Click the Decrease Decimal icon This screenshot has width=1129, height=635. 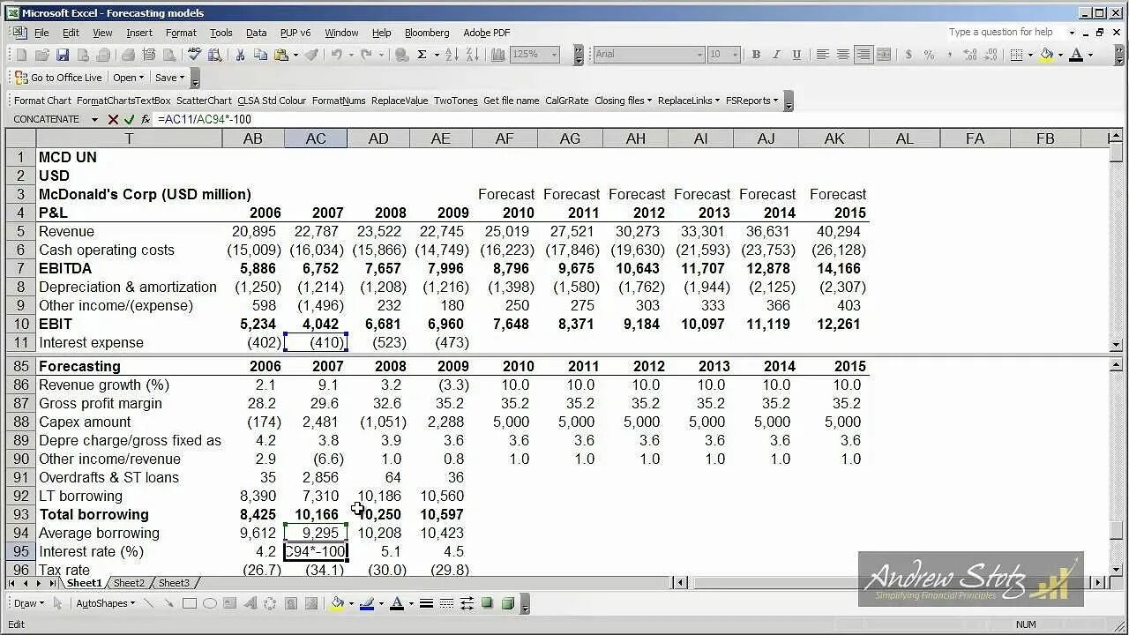(x=991, y=55)
